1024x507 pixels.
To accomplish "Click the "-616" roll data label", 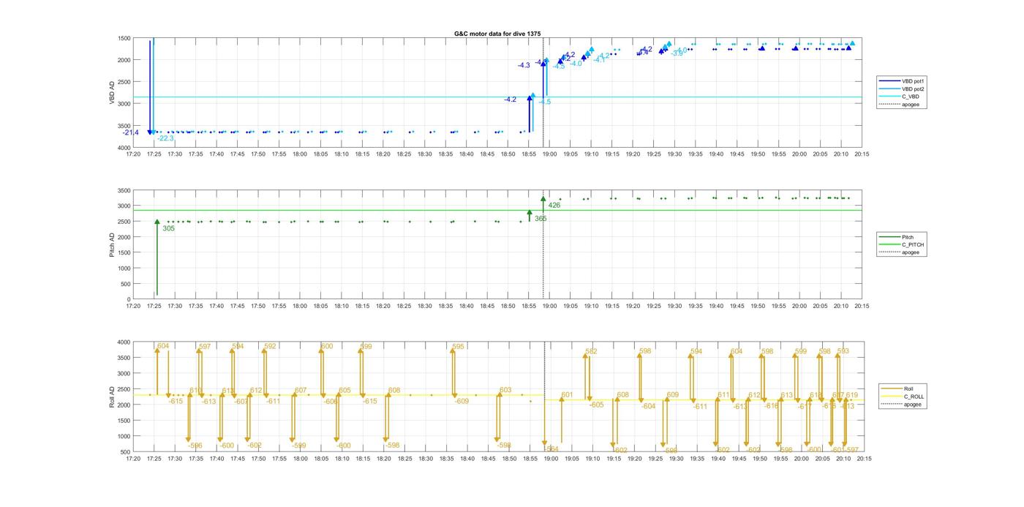I will [771, 406].
